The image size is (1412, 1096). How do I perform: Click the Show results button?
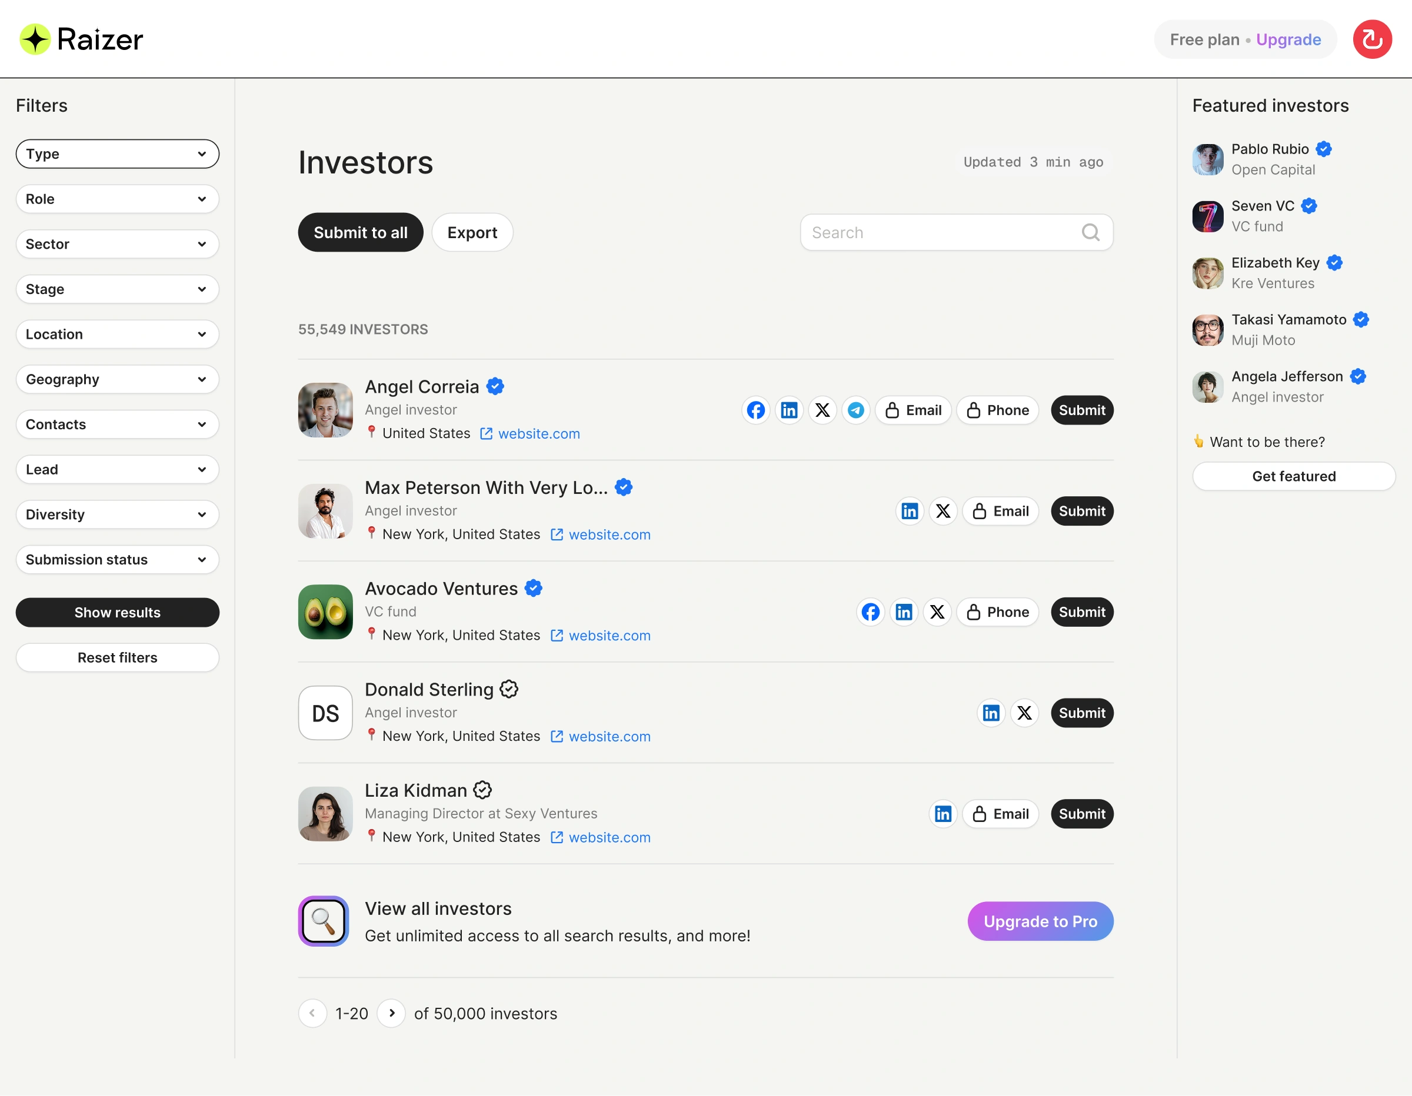click(x=118, y=613)
